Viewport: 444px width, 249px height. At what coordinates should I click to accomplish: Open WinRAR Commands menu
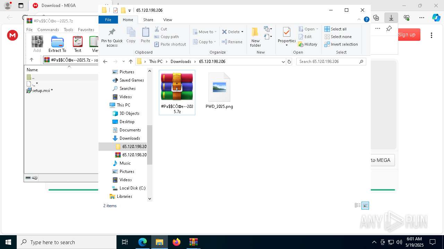48,30
